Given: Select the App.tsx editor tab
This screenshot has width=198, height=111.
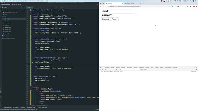Looking at the screenshot, I should pos(30,7).
